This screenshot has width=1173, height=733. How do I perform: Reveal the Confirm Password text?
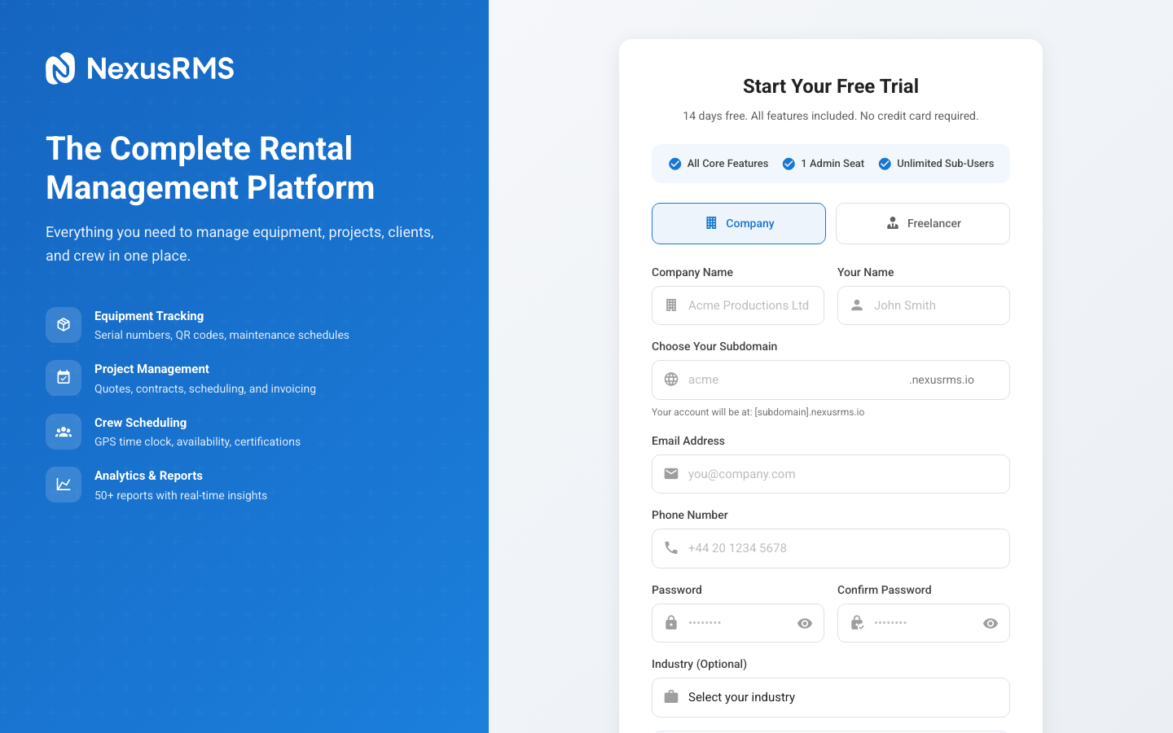[x=991, y=622]
